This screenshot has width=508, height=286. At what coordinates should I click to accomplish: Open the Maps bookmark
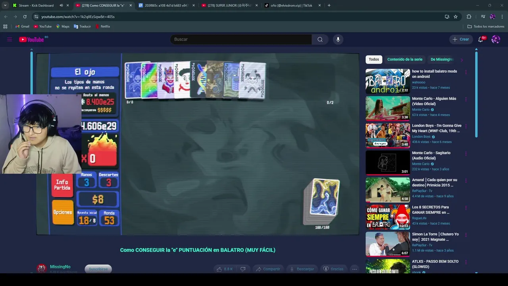click(63, 27)
